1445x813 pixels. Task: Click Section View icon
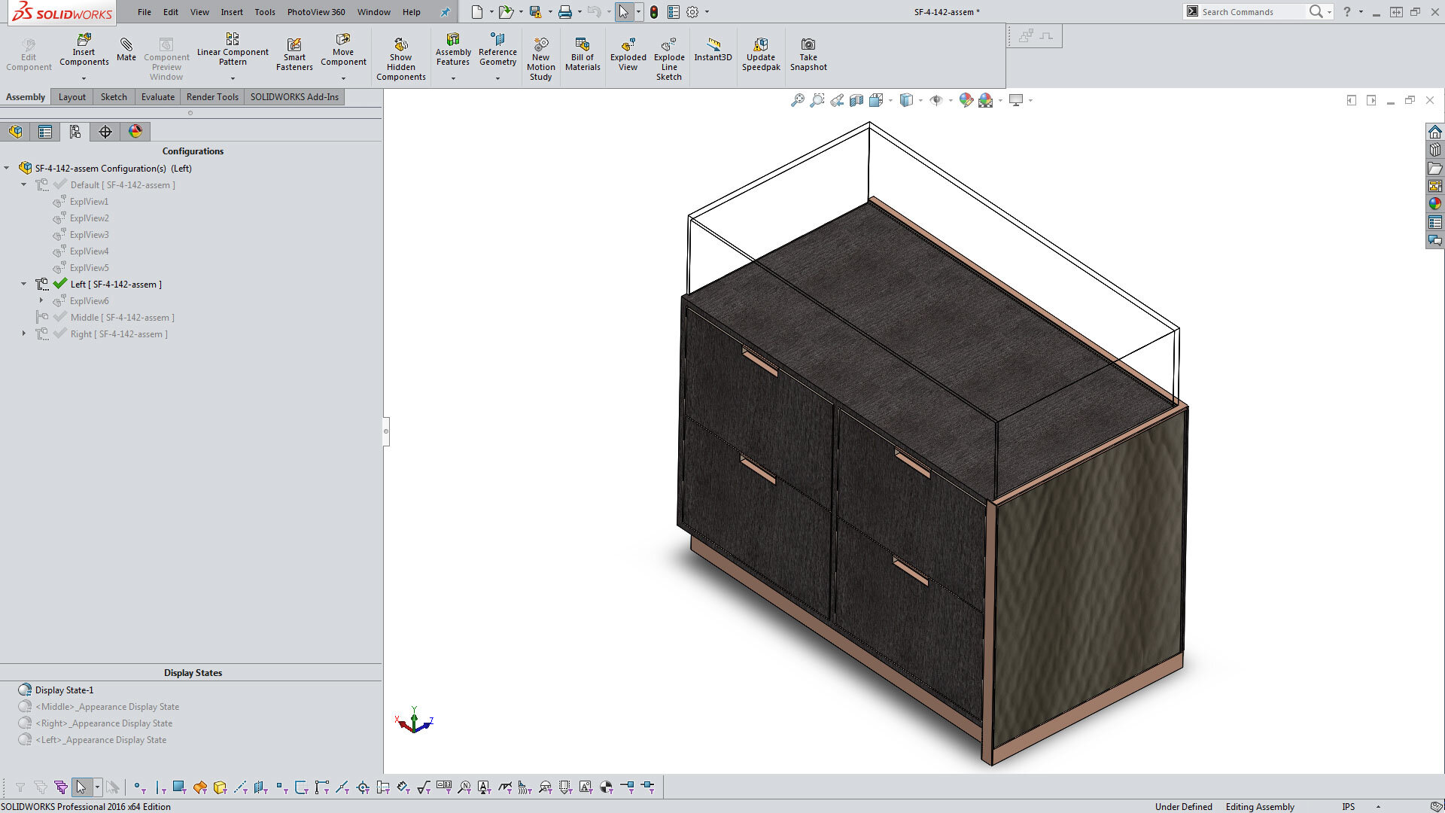[856, 100]
